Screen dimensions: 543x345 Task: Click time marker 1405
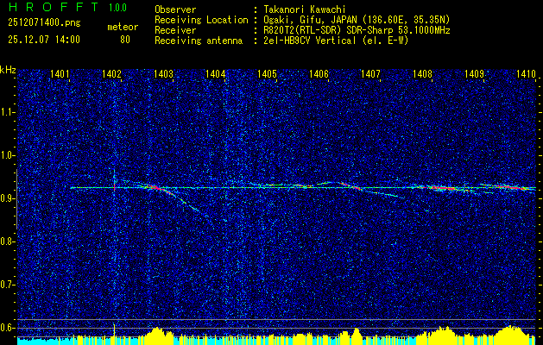tap(267, 73)
